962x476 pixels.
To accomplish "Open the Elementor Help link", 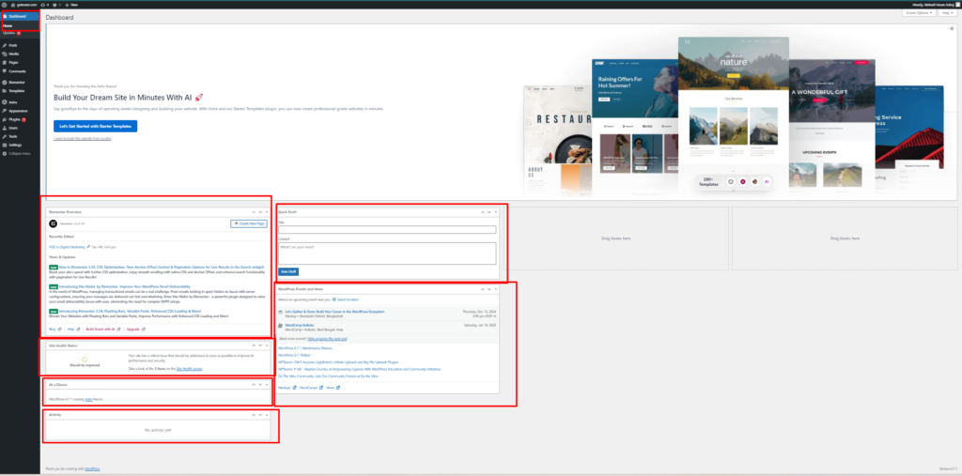I will pyautogui.click(x=71, y=330).
